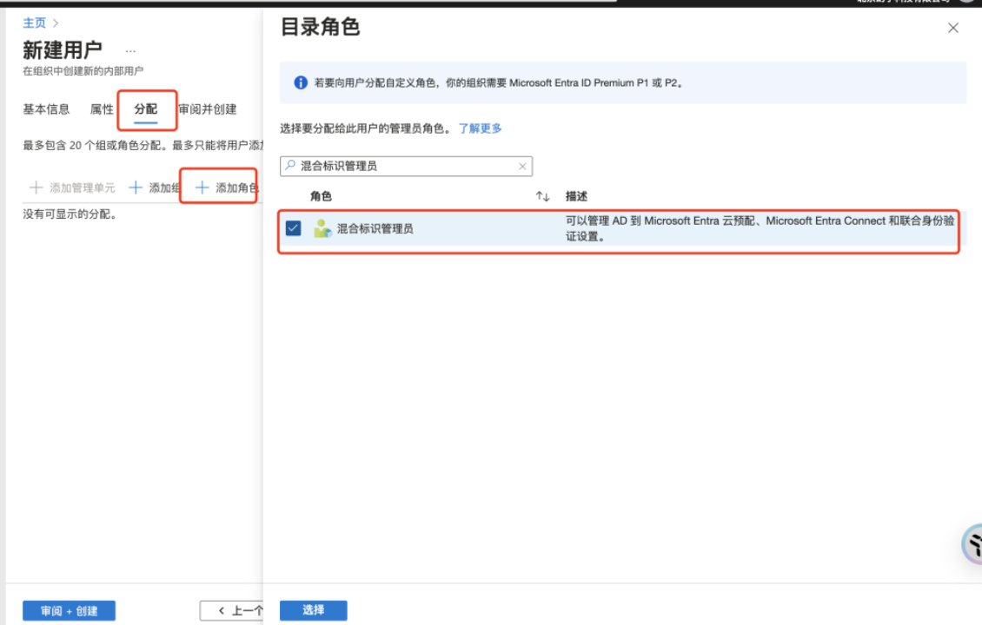Click the 混合标识管理员 role icon
Viewport: 982px width, 625px height.
point(322,228)
